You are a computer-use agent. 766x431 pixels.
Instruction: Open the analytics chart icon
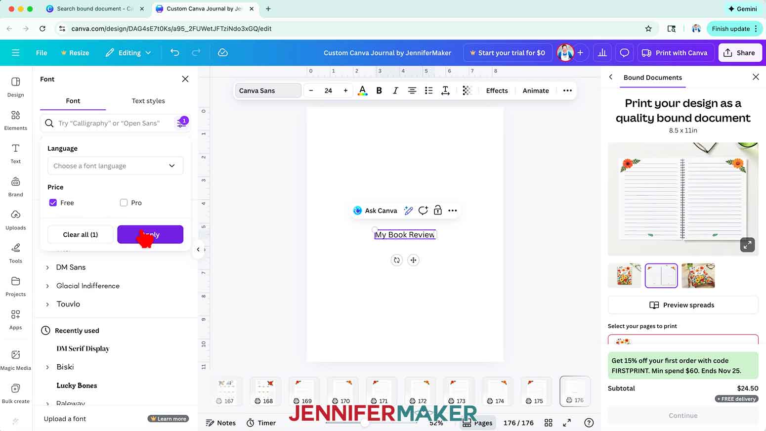pos(602,52)
